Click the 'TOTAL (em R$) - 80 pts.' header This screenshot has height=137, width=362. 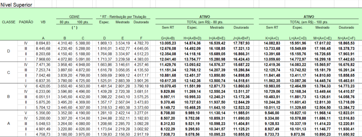pos(205,22)
